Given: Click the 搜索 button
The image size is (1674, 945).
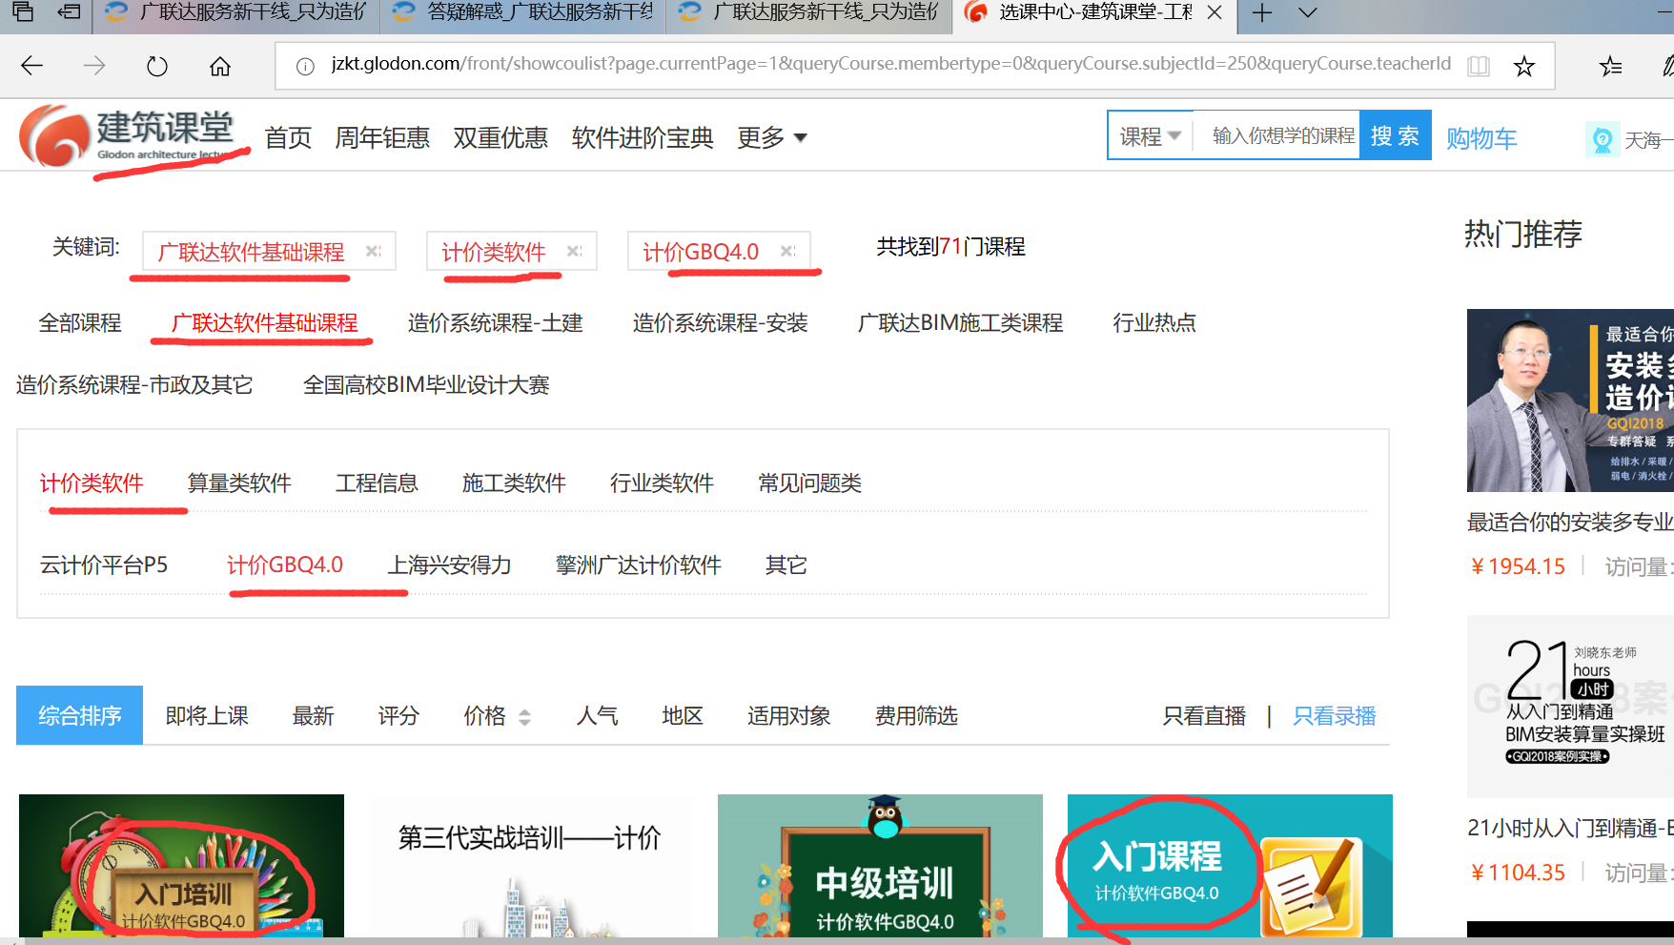Looking at the screenshot, I should (x=1395, y=136).
